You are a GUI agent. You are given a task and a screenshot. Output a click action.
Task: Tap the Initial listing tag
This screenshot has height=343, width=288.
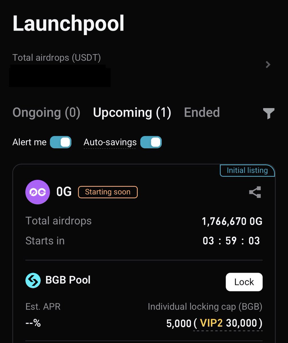(x=247, y=171)
